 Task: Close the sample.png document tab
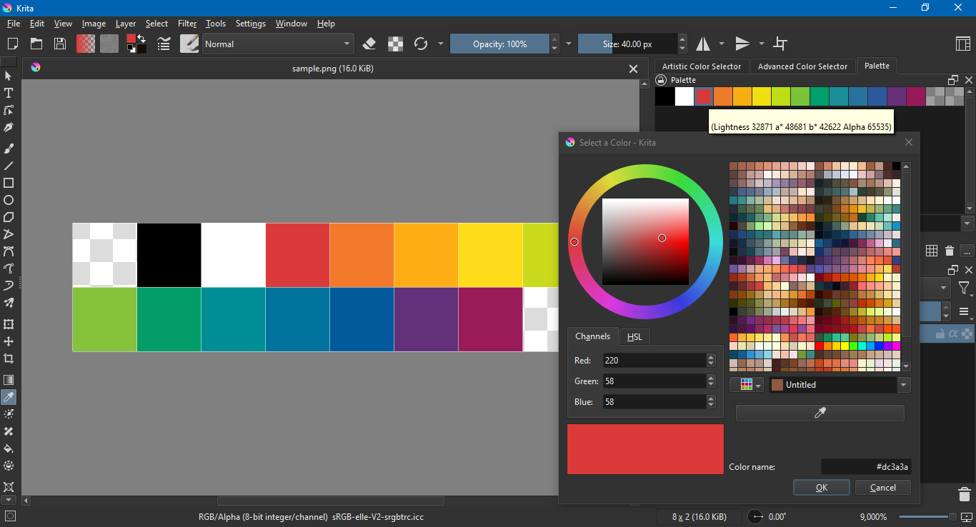(x=633, y=69)
